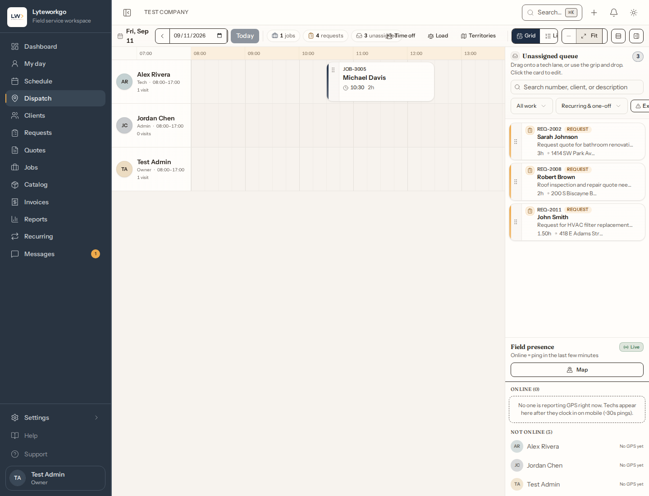
Task: Open the Michael Davis job card
Action: click(381, 82)
